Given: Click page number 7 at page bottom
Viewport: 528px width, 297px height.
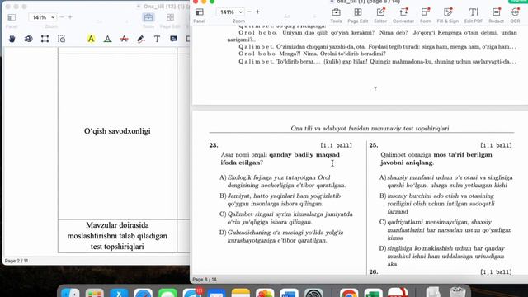Looking at the screenshot, I should click(x=375, y=89).
